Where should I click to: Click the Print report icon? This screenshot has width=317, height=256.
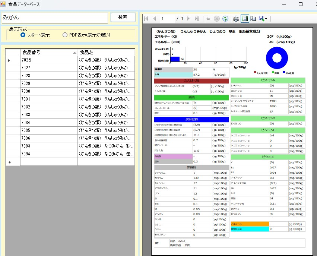click(x=236, y=19)
